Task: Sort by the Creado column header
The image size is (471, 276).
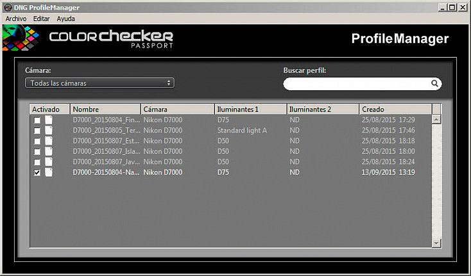Action: click(396, 110)
